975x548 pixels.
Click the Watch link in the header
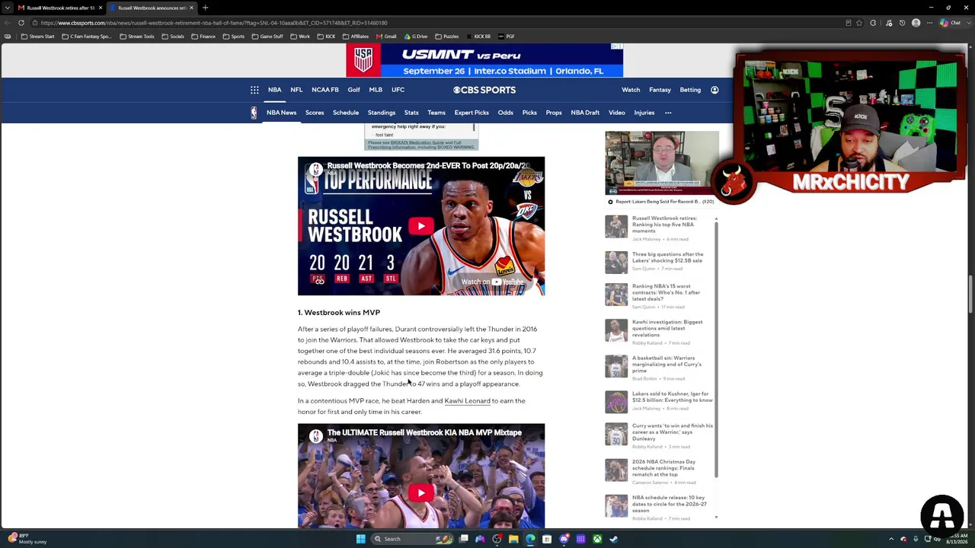pos(631,90)
